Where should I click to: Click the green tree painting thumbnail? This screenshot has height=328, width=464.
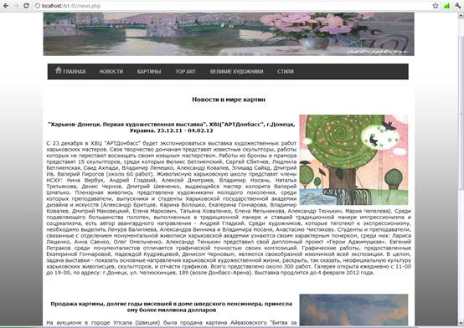point(353,160)
